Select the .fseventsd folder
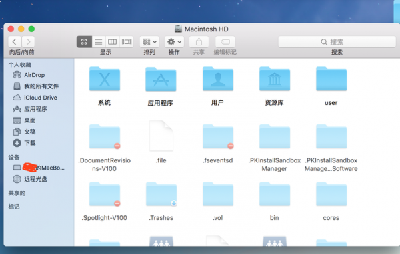400x254 pixels. coord(218,137)
